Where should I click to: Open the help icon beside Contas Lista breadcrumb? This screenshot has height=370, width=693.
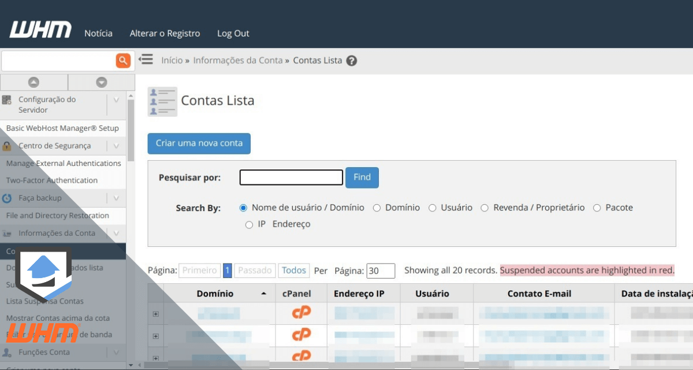(352, 61)
